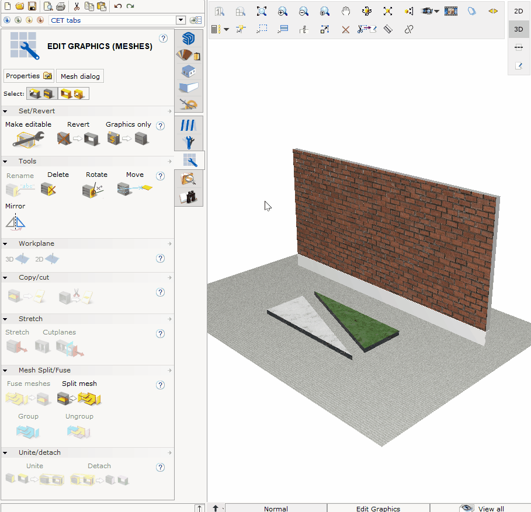This screenshot has height=512, width=531.
Task: Click the tab list icon beside CET tabs
Action: (196, 20)
